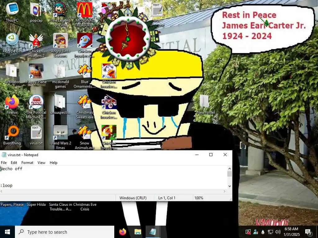Open the Activator desktop icon
Viewport: 318px width, 238px height.
point(12,74)
